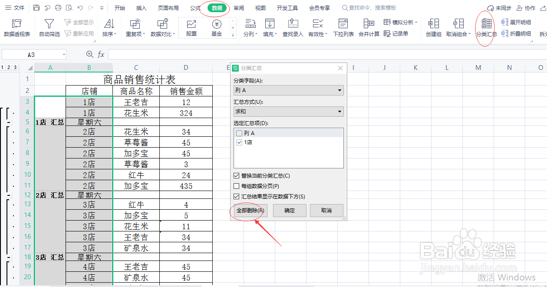Enable 每组数据分页 checkbox
The width and height of the screenshot is (547, 287).
point(237,186)
